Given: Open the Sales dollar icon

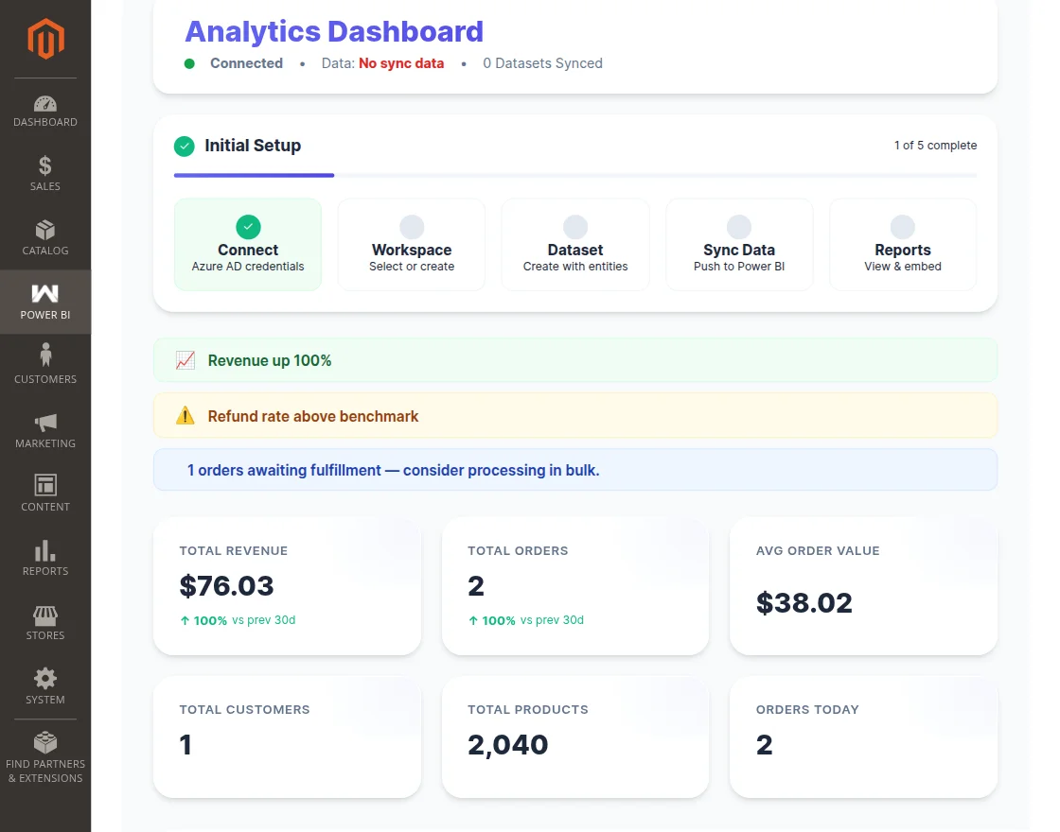Looking at the screenshot, I should [45, 165].
